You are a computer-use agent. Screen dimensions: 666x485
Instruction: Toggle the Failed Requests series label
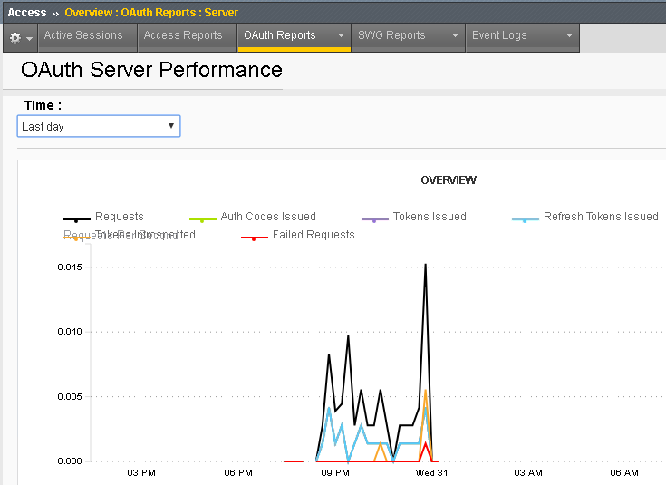click(x=314, y=235)
